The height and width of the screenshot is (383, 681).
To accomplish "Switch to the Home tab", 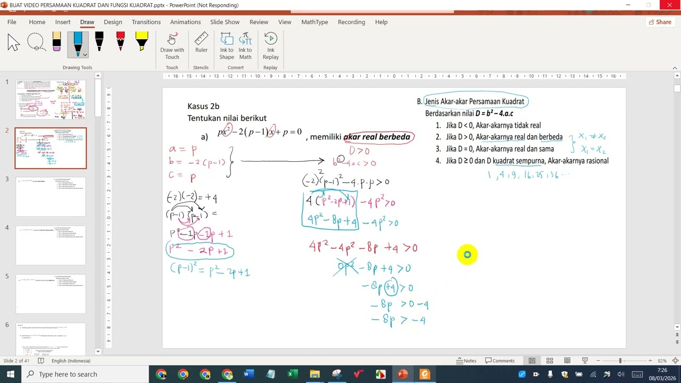I will pyautogui.click(x=37, y=22).
